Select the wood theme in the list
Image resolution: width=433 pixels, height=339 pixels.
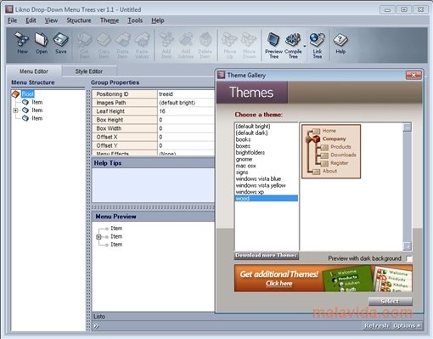click(267, 198)
